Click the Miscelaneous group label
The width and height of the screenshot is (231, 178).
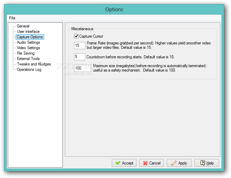(82, 29)
